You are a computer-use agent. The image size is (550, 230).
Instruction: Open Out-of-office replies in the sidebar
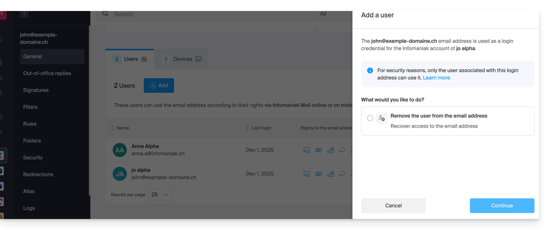tap(47, 73)
